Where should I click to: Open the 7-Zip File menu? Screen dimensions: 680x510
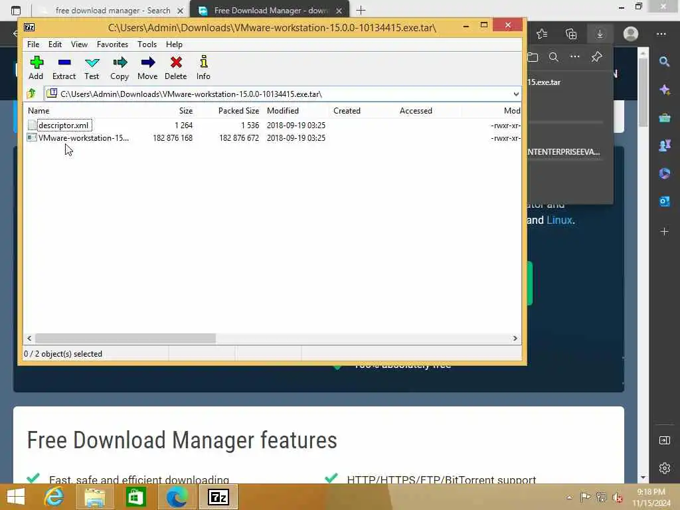33,44
